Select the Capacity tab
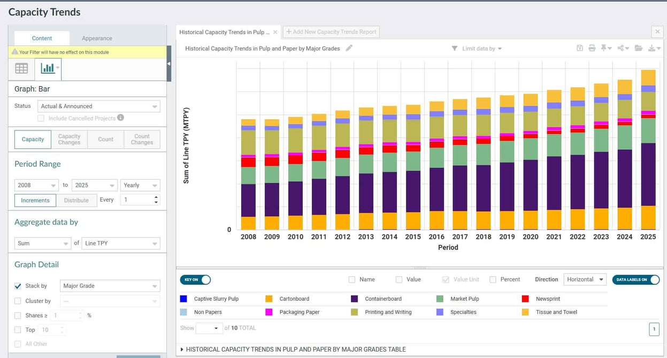The height and width of the screenshot is (358, 667). pos(33,139)
